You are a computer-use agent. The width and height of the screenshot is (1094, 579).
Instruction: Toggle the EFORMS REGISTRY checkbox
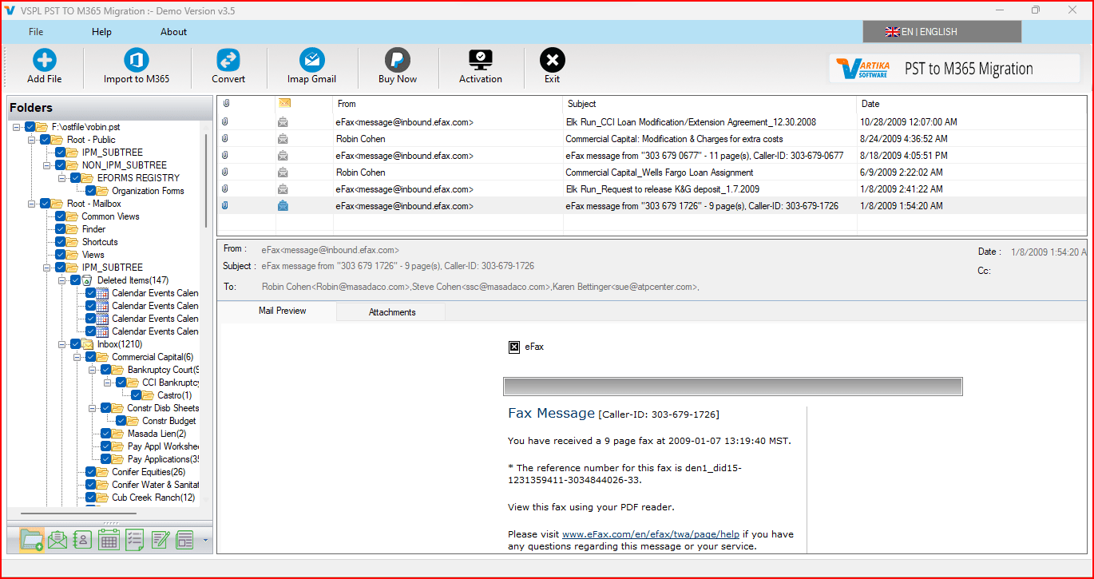[x=75, y=178]
